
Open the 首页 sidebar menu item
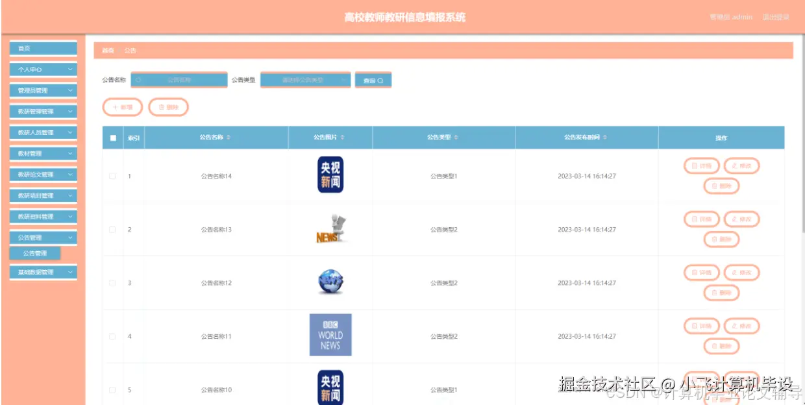(43, 49)
